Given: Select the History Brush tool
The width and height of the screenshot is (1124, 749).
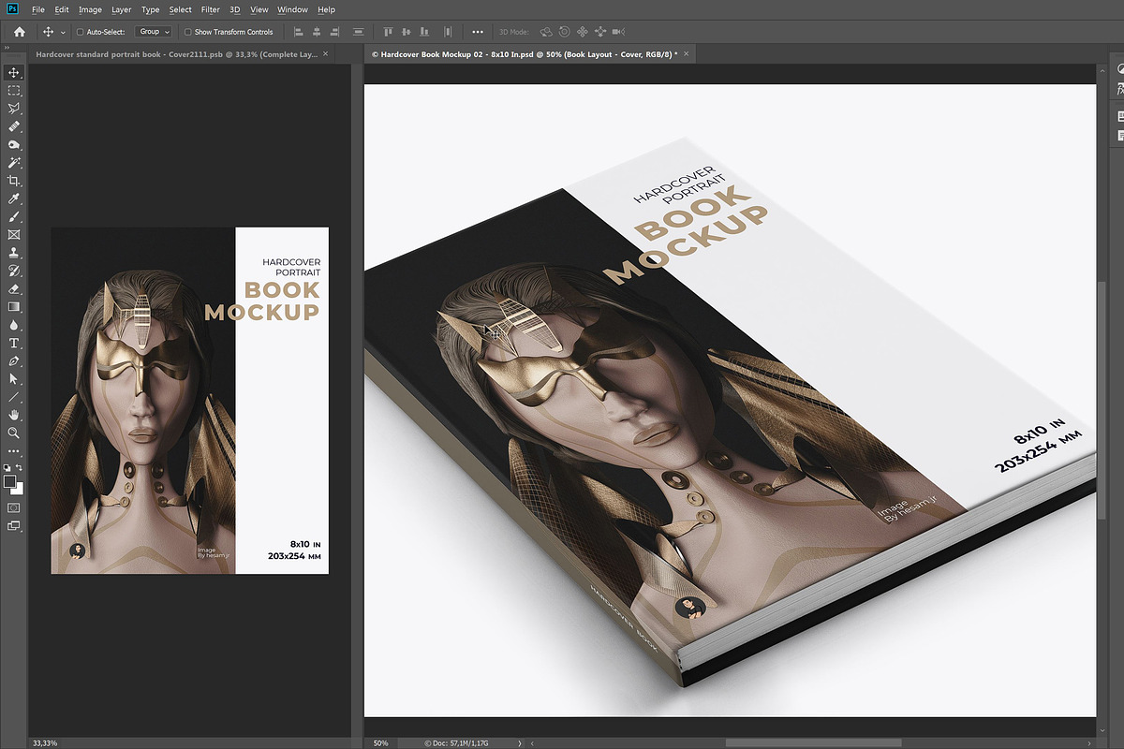Looking at the screenshot, I should coord(14,271).
